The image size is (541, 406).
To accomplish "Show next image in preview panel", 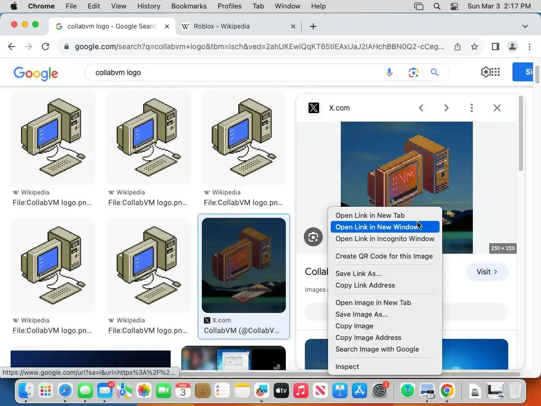I will 446,108.
